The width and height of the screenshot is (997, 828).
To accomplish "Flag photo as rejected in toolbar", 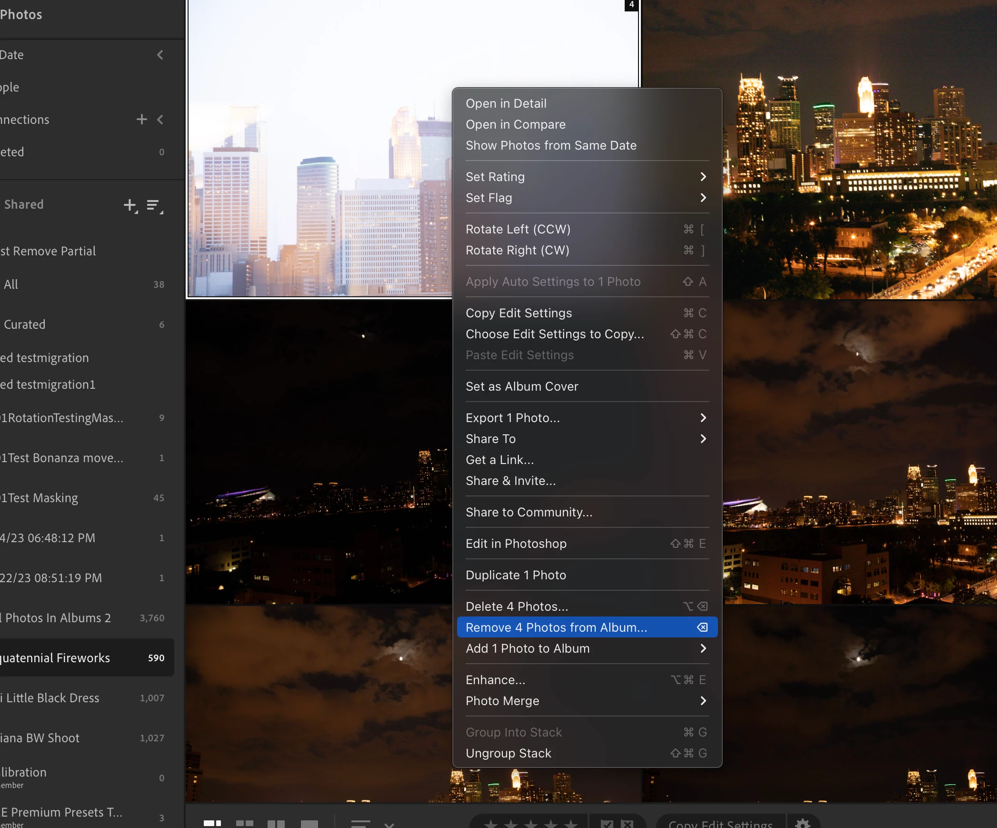I will 628,824.
